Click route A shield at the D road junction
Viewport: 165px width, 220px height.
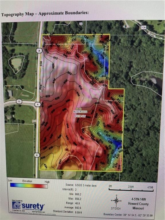[x=38, y=104]
